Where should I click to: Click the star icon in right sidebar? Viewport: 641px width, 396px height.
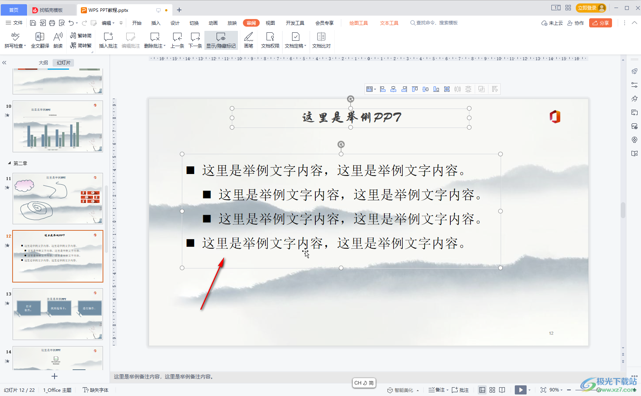click(635, 99)
